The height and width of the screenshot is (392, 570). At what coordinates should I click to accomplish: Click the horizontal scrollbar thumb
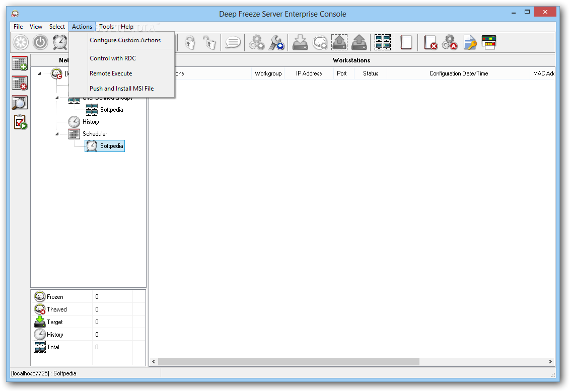[x=289, y=361]
